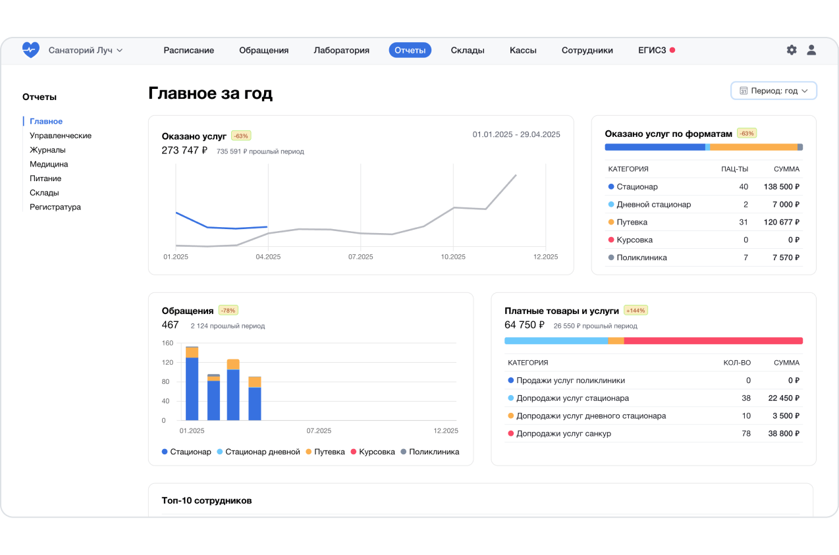
Task: Click the heart pulse logo icon
Action: pos(30,50)
